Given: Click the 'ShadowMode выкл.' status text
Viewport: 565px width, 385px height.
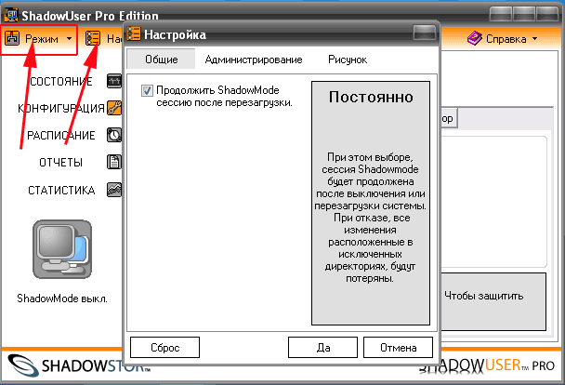Looking at the screenshot, I should pos(62,299).
